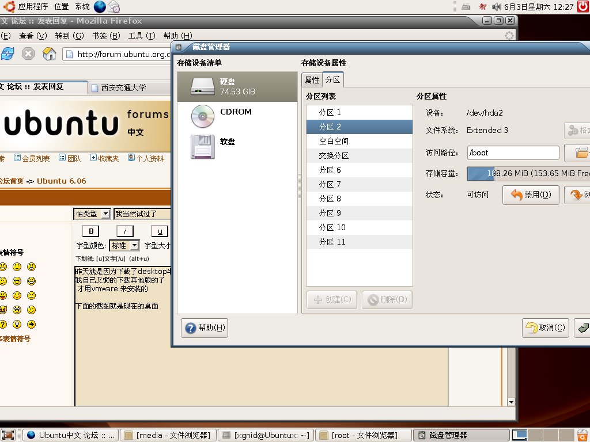Click the Firefox URL address bar

pyautogui.click(x=116, y=54)
